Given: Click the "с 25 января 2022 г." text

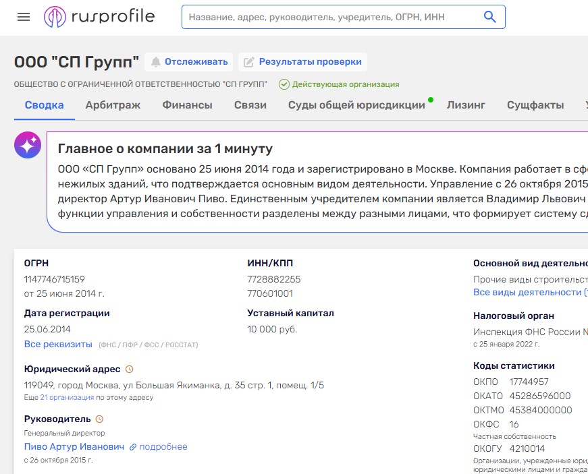Looking at the screenshot, I should point(506,344).
